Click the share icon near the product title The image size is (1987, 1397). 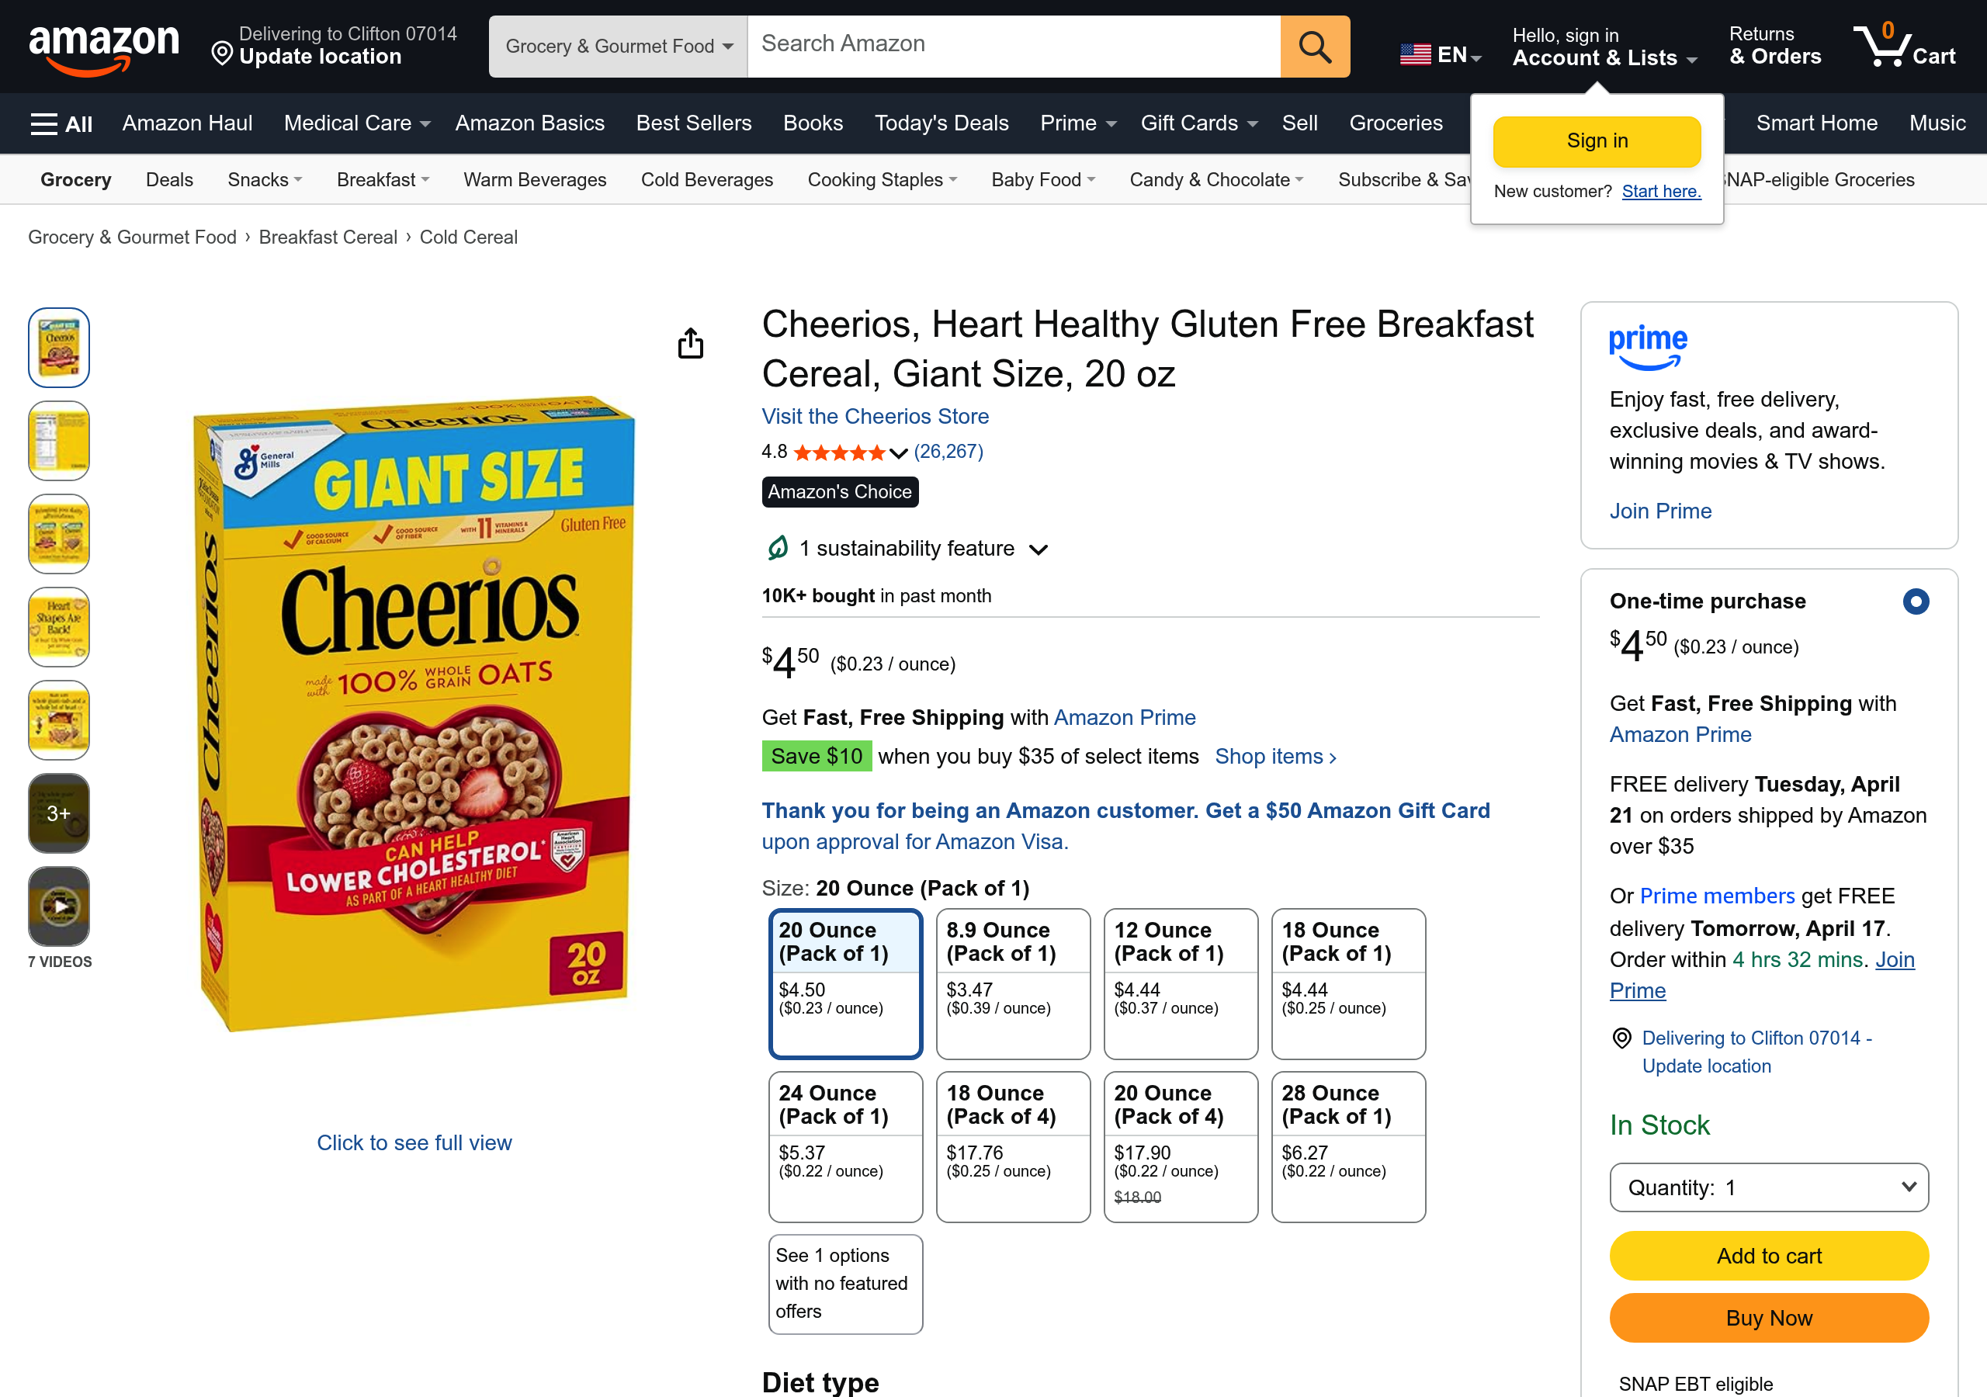690,343
